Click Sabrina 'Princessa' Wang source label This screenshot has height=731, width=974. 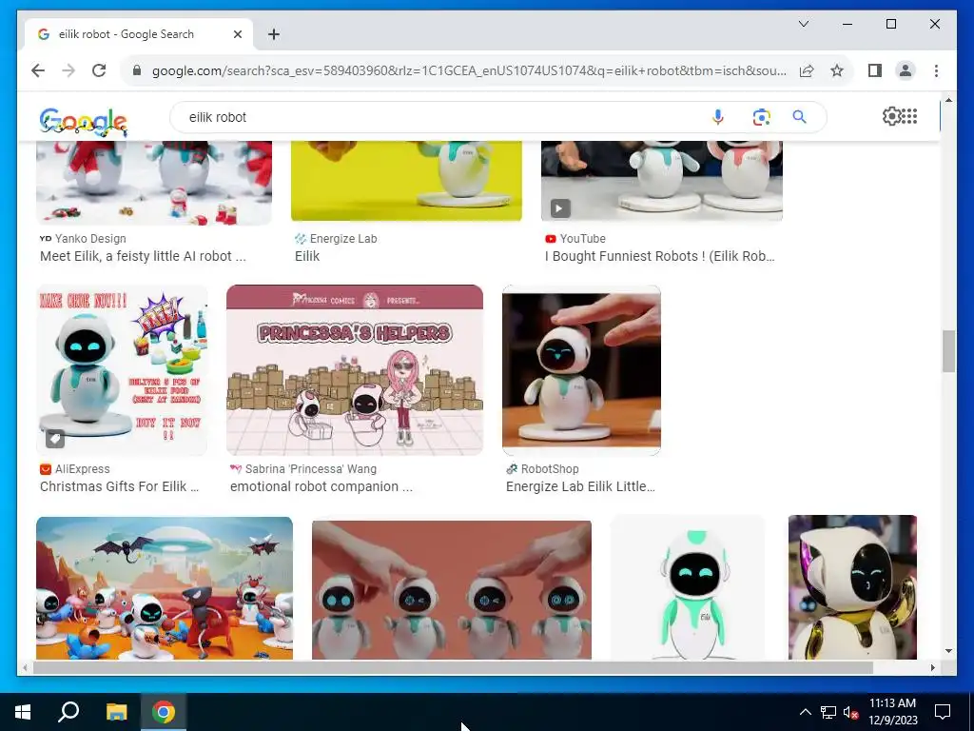pyautogui.click(x=311, y=469)
